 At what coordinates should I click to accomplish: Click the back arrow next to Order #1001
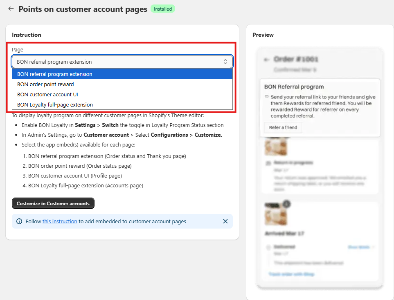(x=267, y=60)
